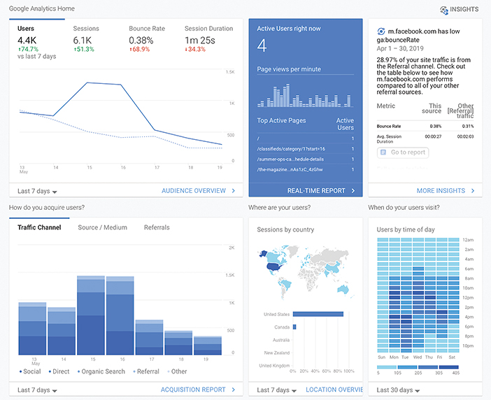Click the Acquisition Report arrow chevron
Image resolution: width=491 pixels, height=400 pixels.
coord(233,390)
